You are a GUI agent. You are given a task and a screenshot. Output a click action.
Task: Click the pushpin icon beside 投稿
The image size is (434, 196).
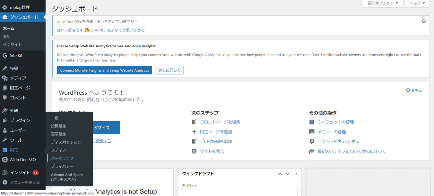pyautogui.click(x=5, y=68)
